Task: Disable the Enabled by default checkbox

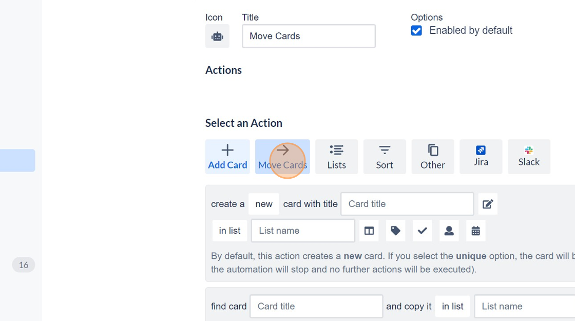Action: (x=416, y=30)
